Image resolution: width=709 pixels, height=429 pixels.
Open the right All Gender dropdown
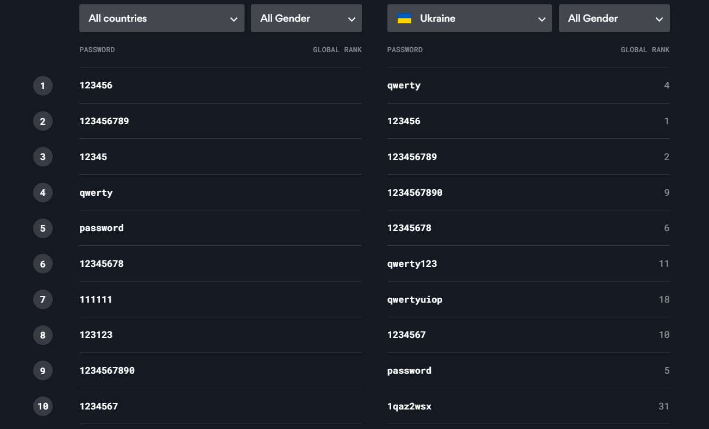(614, 18)
